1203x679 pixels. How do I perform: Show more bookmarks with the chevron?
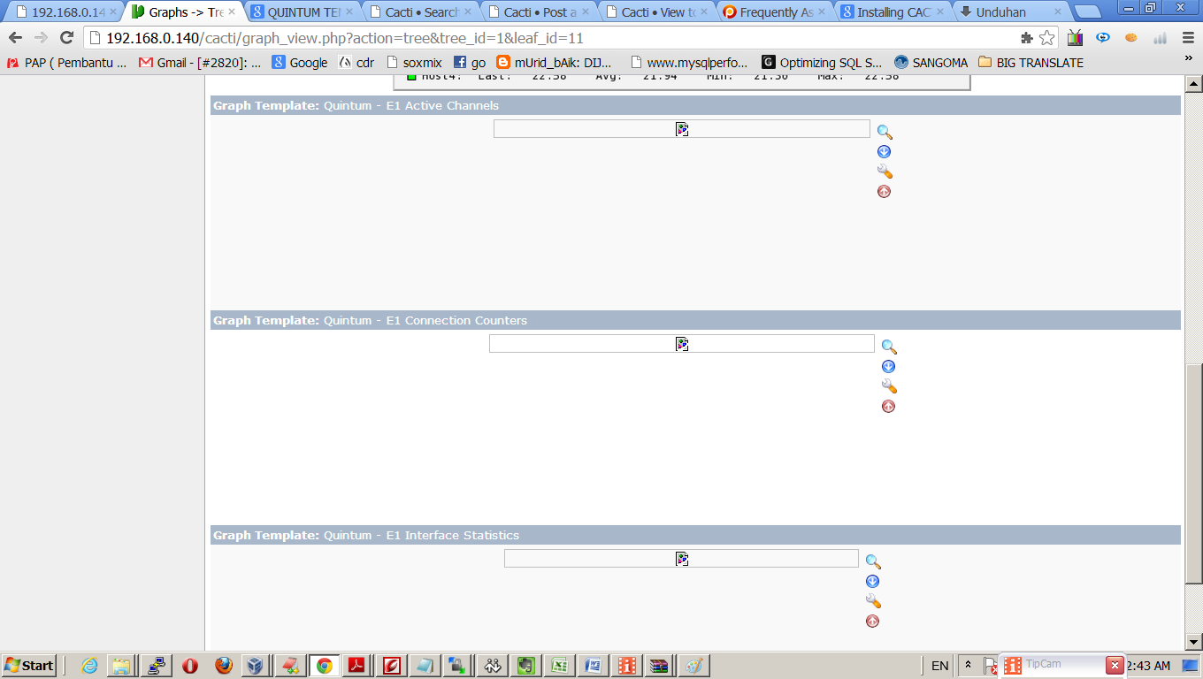point(1188,58)
